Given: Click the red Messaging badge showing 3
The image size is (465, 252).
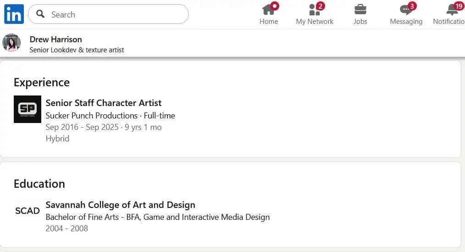Looking at the screenshot, I should (x=412, y=6).
